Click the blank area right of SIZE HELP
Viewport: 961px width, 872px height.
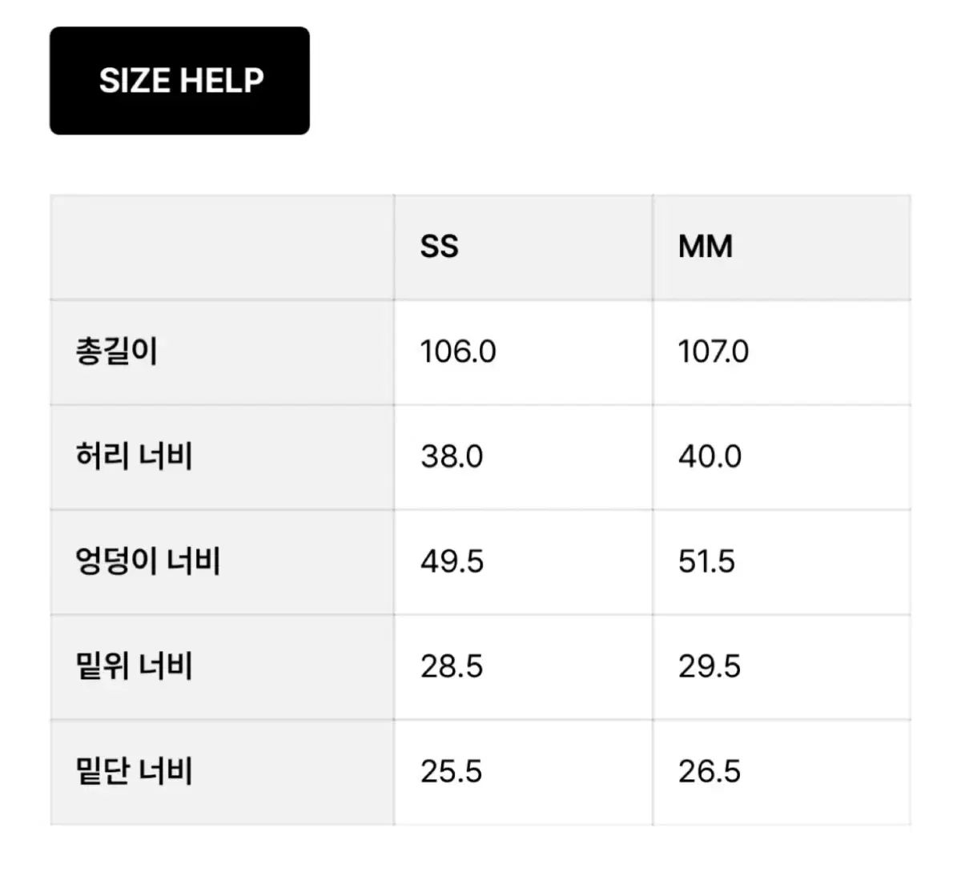click(625, 81)
